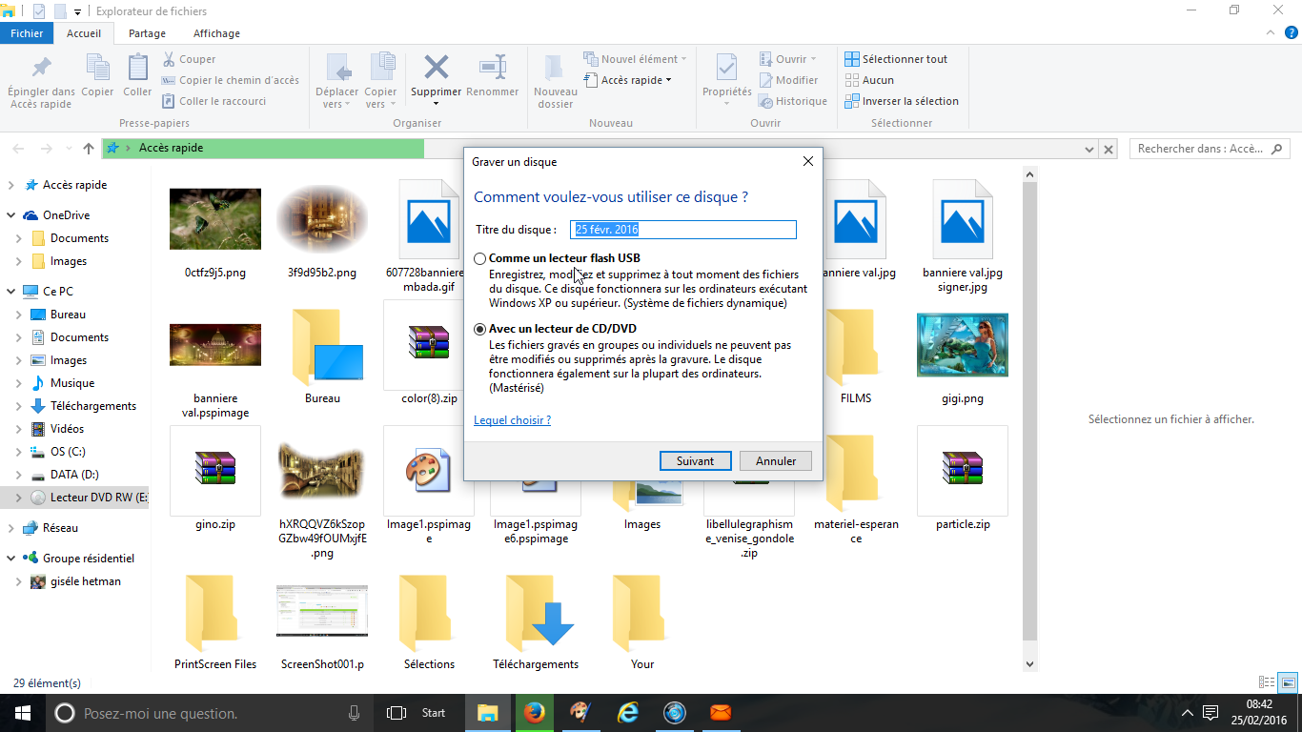Expand 'Groupe résidentiel' tree node
This screenshot has width=1302, height=732.
[x=10, y=559]
